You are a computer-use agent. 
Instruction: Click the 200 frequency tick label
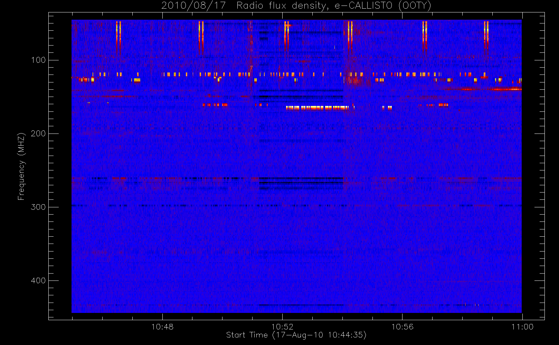38,134
